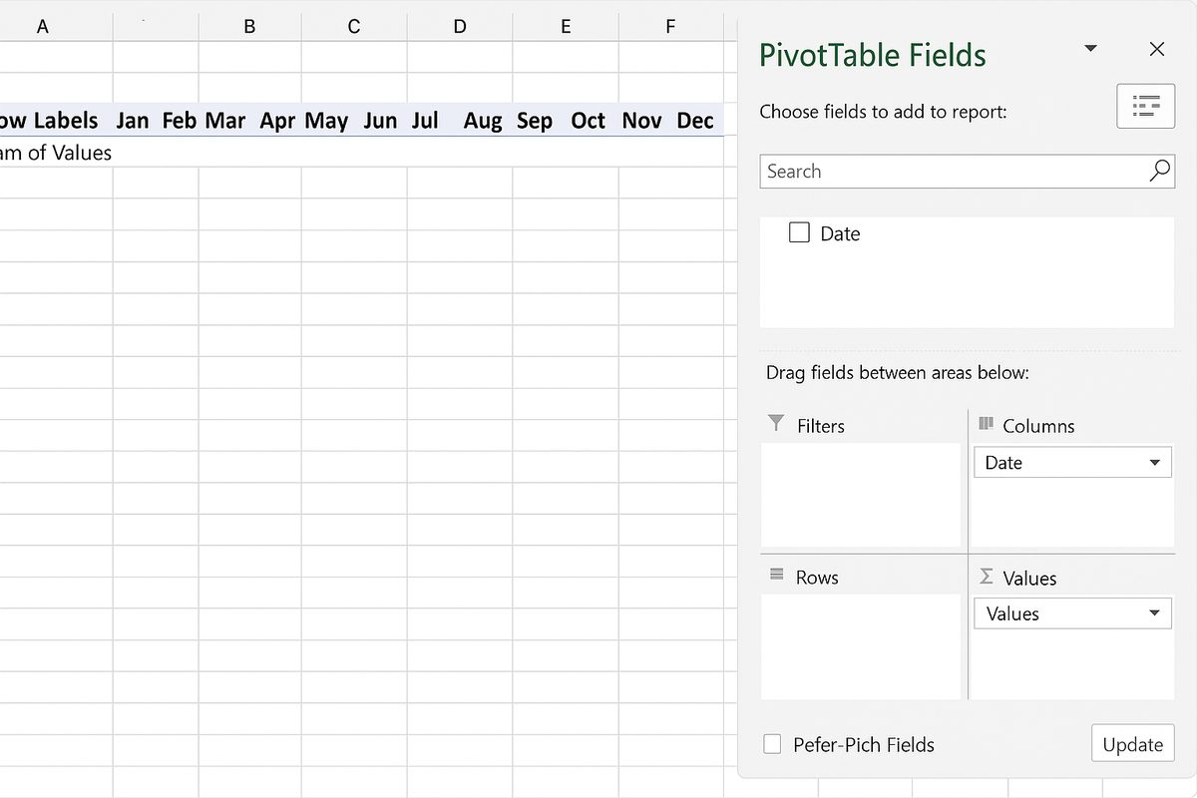Click the Apr column label
This screenshot has width=1197, height=798.
277,122
